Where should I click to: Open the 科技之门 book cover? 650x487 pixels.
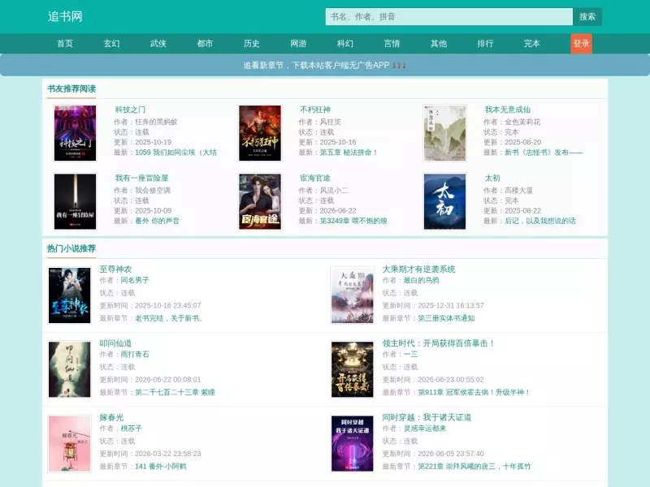[x=75, y=133]
